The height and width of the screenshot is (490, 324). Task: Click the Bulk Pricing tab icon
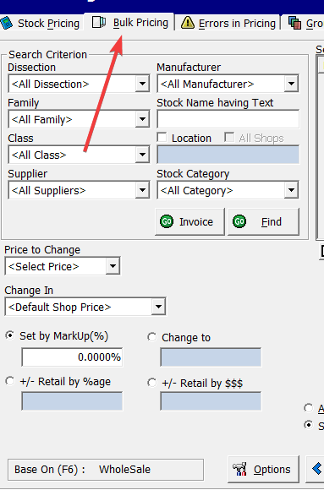click(99, 22)
